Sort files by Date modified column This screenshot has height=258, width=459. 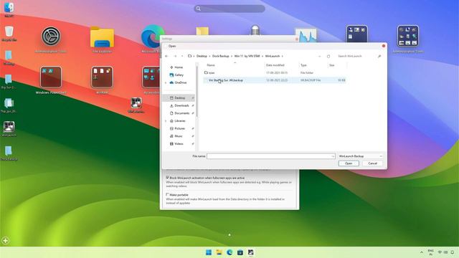(275, 65)
